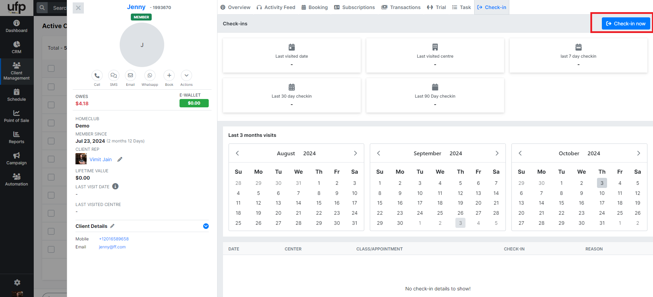The height and width of the screenshot is (297, 653).
Task: Open settings gear in sidebar
Action: [x=17, y=282]
